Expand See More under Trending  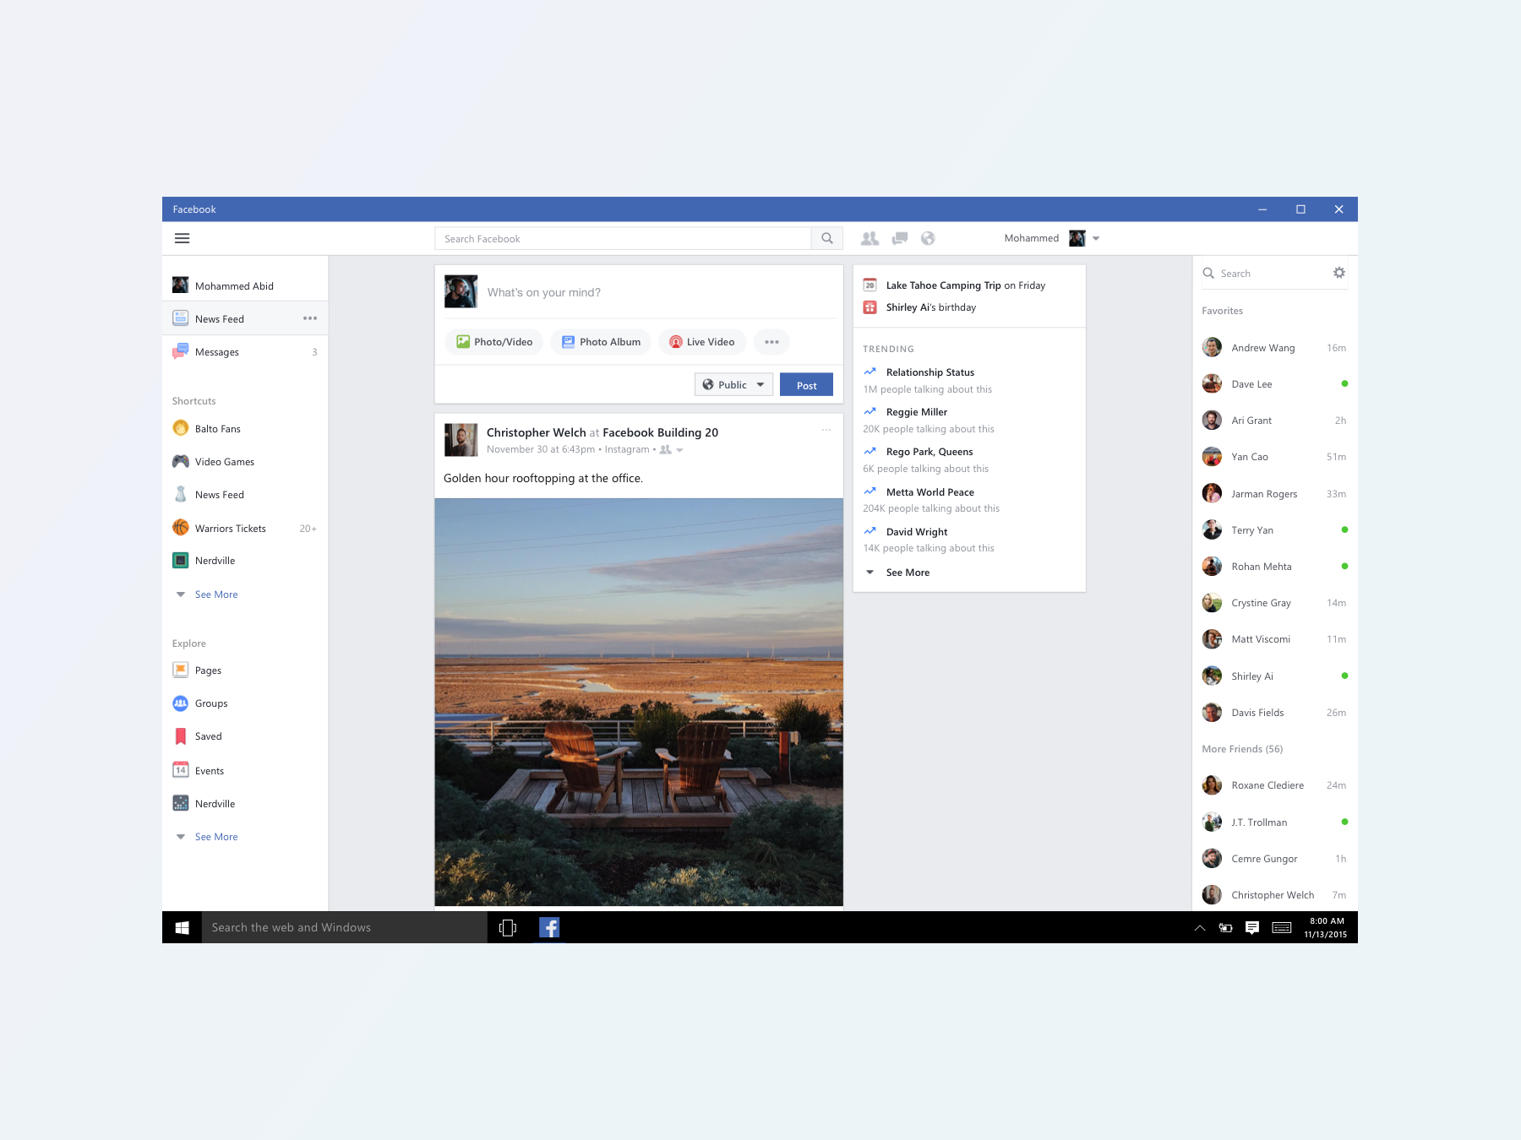908,573
